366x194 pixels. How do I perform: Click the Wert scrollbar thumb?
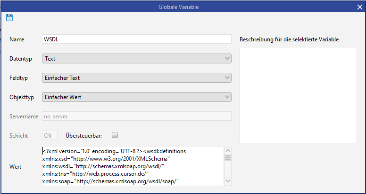pyautogui.click(x=227, y=158)
